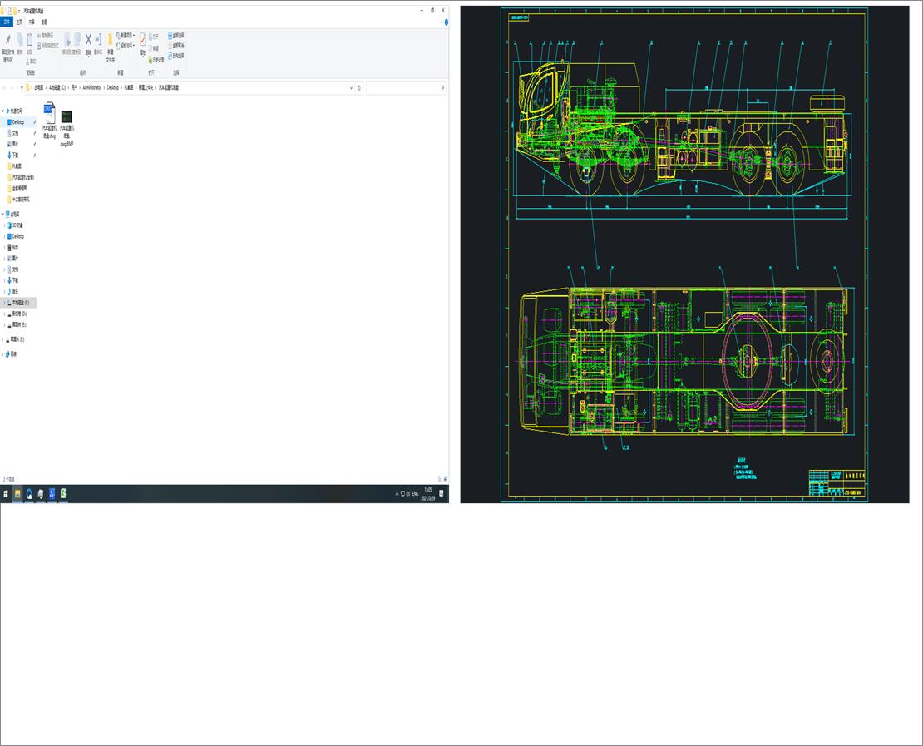Click the Paste shortcut ribbon item
The image size is (923, 746).
point(47,46)
